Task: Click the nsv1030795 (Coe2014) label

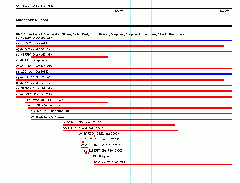Action: pos(110,162)
